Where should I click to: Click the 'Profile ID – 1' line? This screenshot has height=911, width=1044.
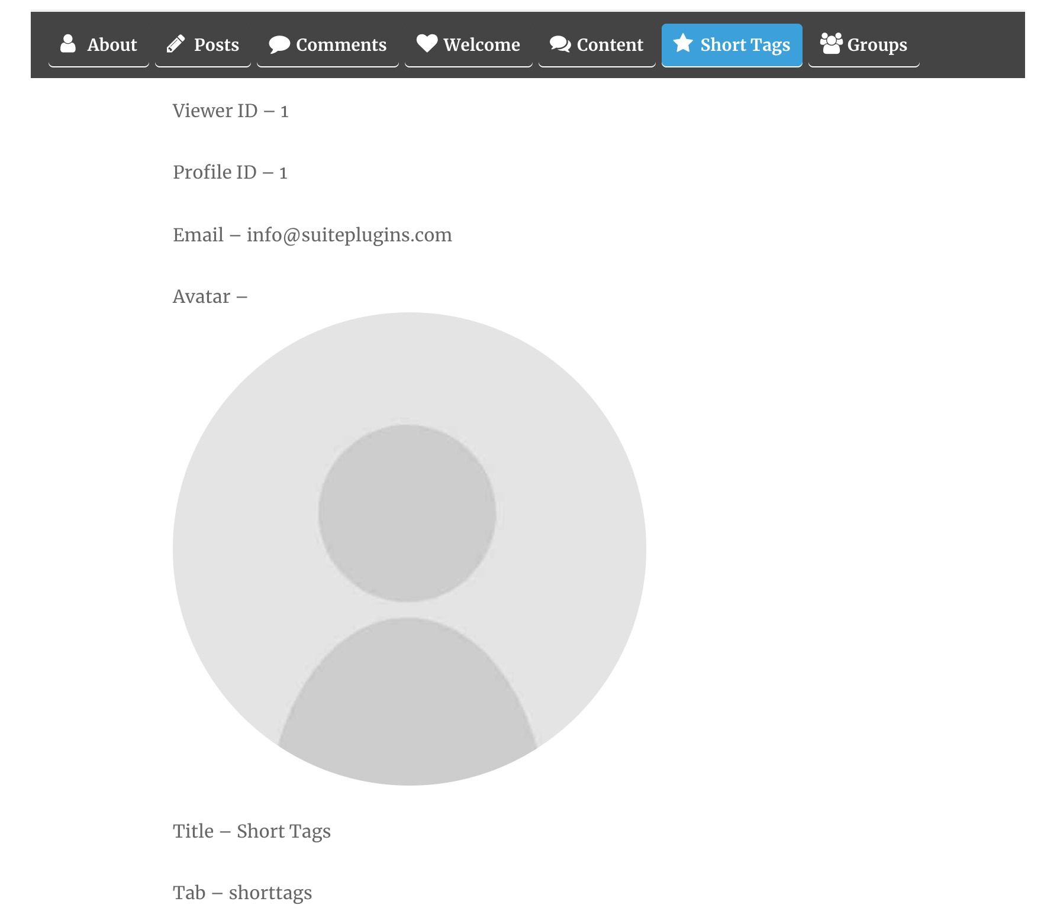click(x=230, y=172)
